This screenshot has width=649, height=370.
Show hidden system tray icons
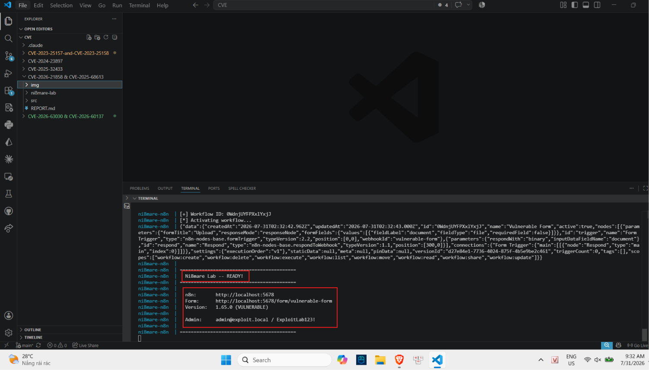pyautogui.click(x=541, y=360)
